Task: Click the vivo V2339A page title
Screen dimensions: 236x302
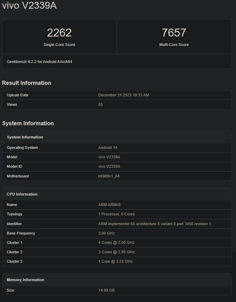Action: [x=29, y=6]
